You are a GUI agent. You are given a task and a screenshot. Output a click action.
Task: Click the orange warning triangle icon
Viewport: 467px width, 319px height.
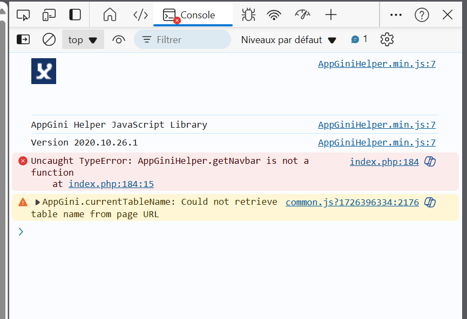23,202
